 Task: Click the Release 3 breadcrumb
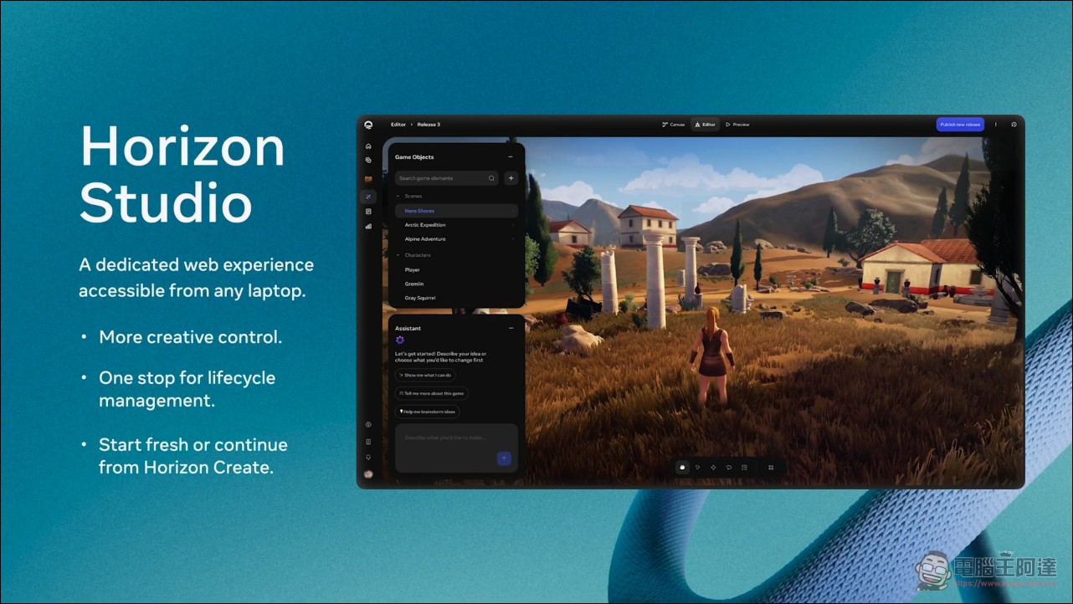[429, 125]
